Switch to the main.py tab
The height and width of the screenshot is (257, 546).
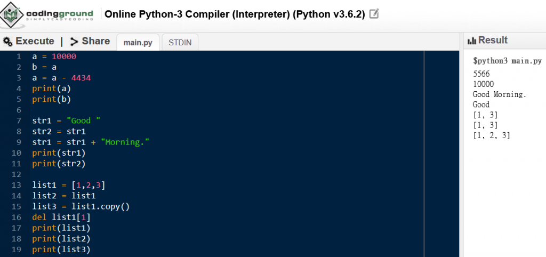[x=138, y=43]
